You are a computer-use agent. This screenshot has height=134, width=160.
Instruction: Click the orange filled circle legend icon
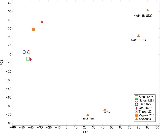[136, 115]
